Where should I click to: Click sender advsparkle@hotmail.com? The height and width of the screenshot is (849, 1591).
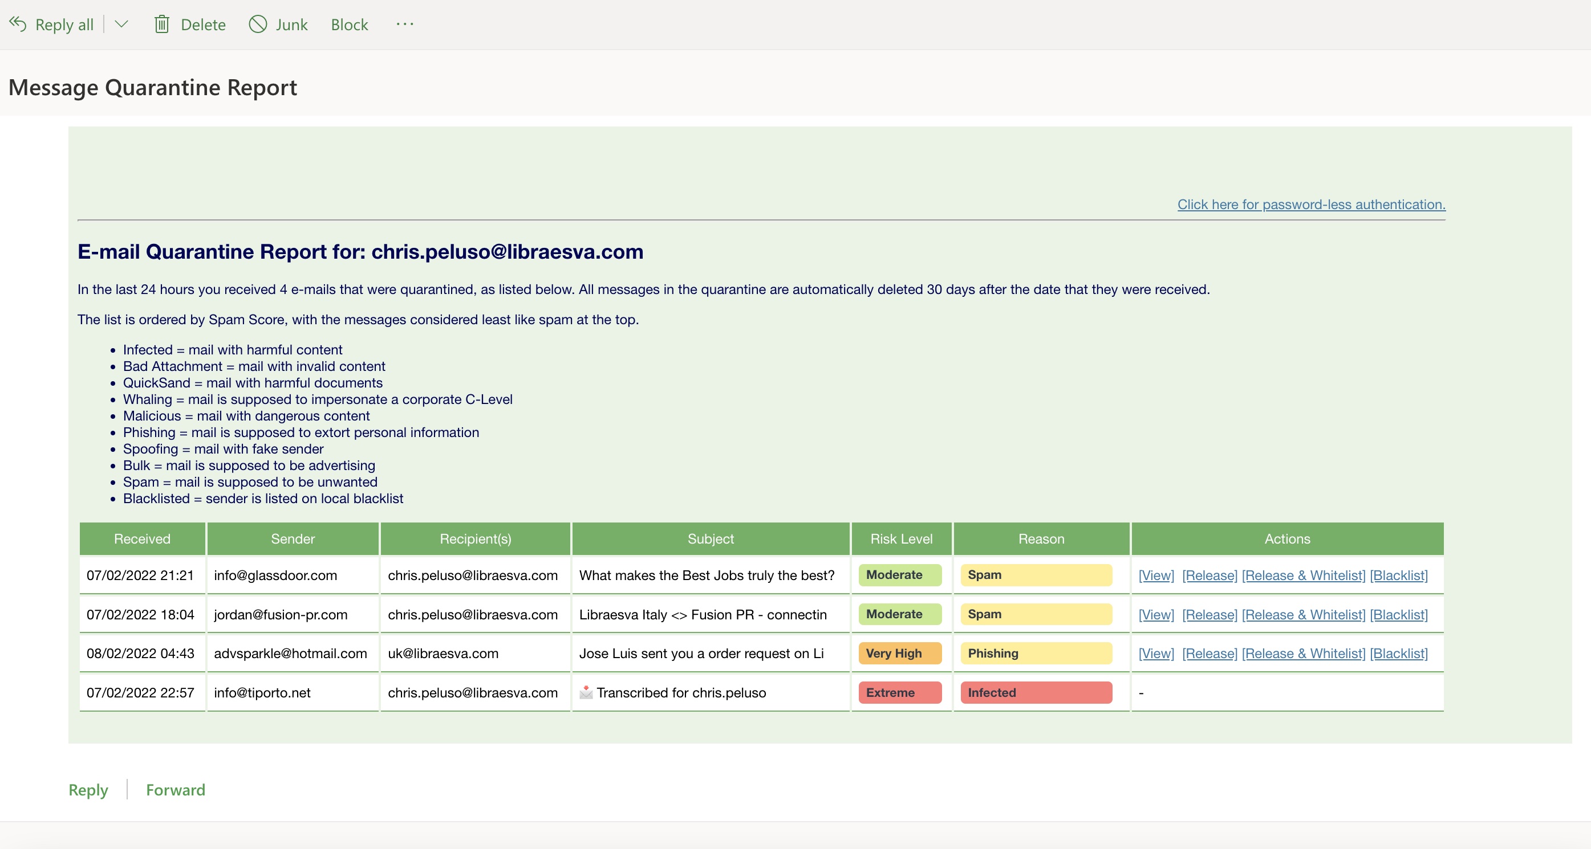pyautogui.click(x=290, y=654)
